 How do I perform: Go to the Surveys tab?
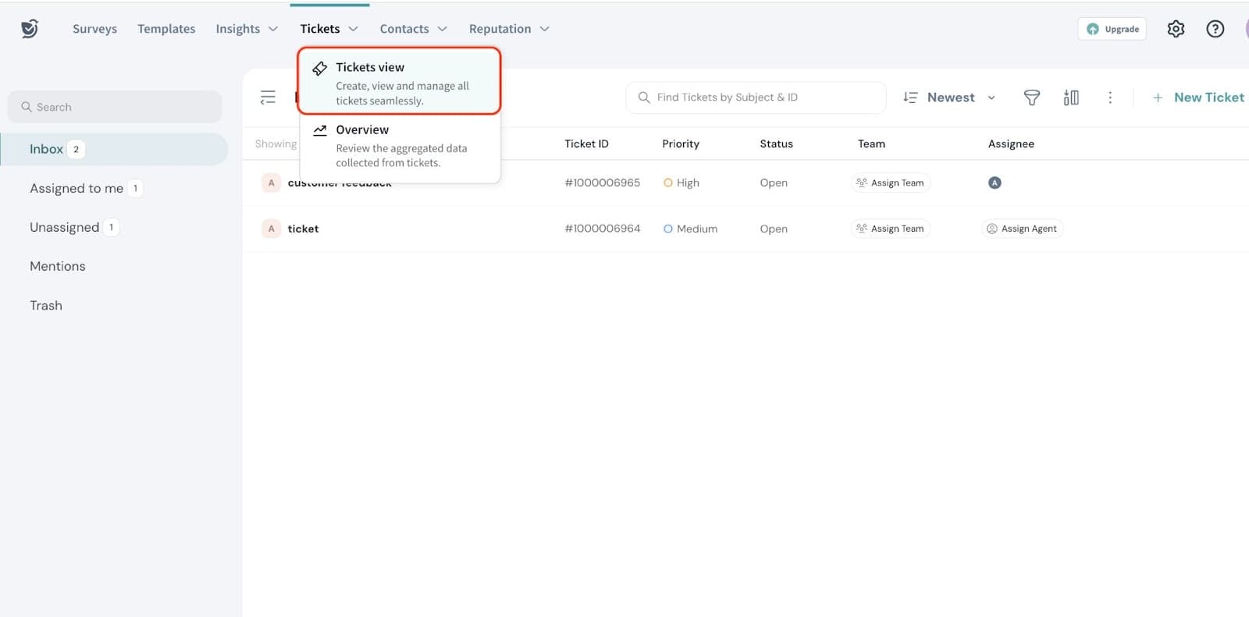(x=94, y=29)
